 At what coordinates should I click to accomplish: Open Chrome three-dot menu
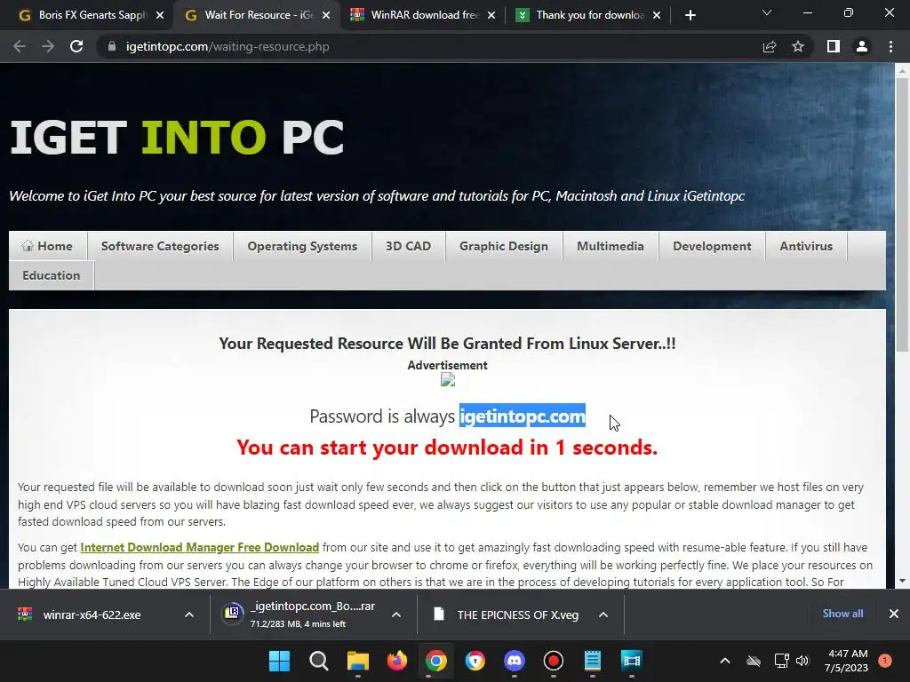[x=890, y=46]
